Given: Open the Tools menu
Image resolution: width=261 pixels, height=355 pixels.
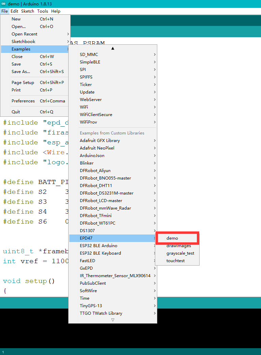Looking at the screenshot, I should [x=43, y=11].
